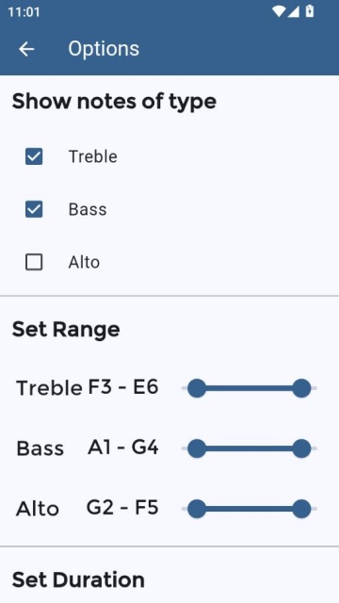Select the Treble label text

[93, 156]
